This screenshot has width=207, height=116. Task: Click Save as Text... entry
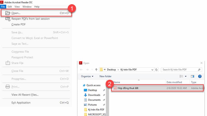coord(20,44)
